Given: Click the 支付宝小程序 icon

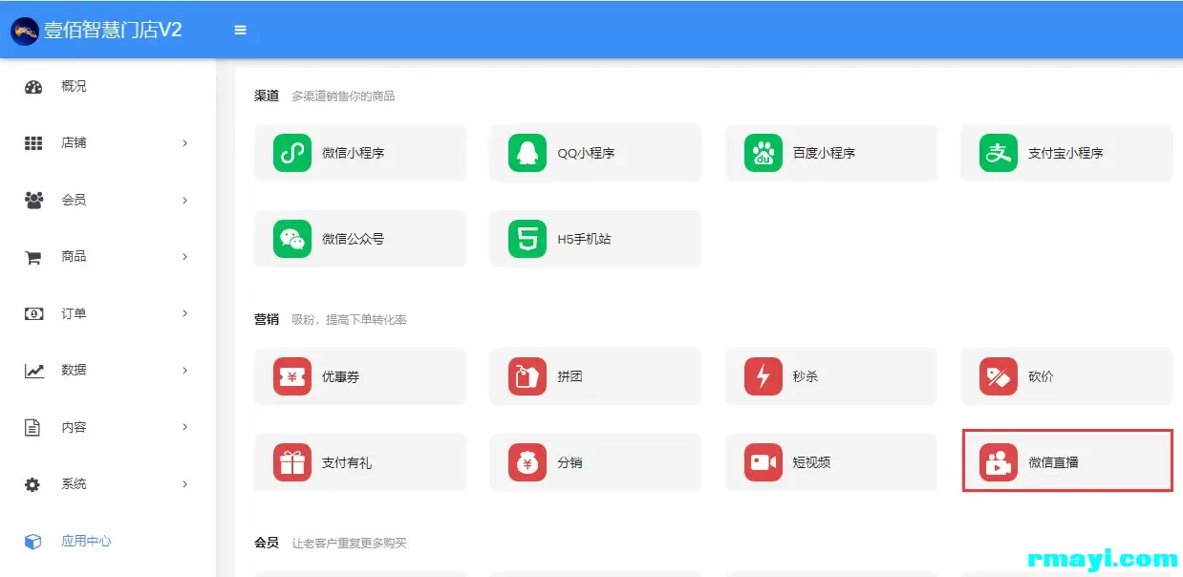Looking at the screenshot, I should [999, 153].
